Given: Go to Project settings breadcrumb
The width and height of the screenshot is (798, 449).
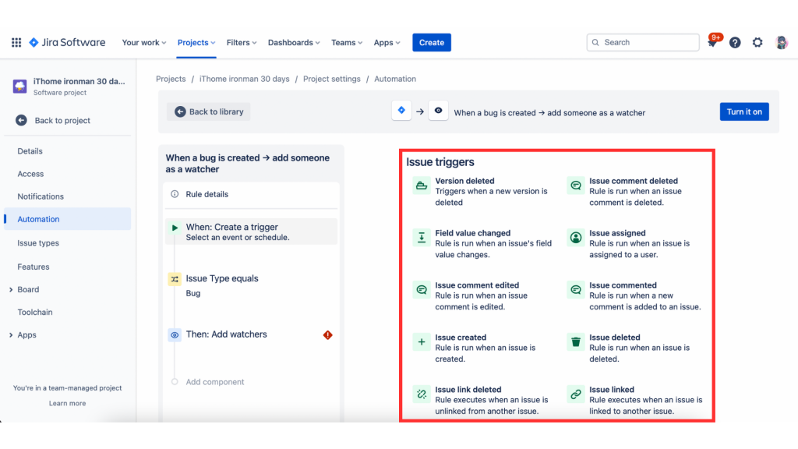Looking at the screenshot, I should 332,79.
